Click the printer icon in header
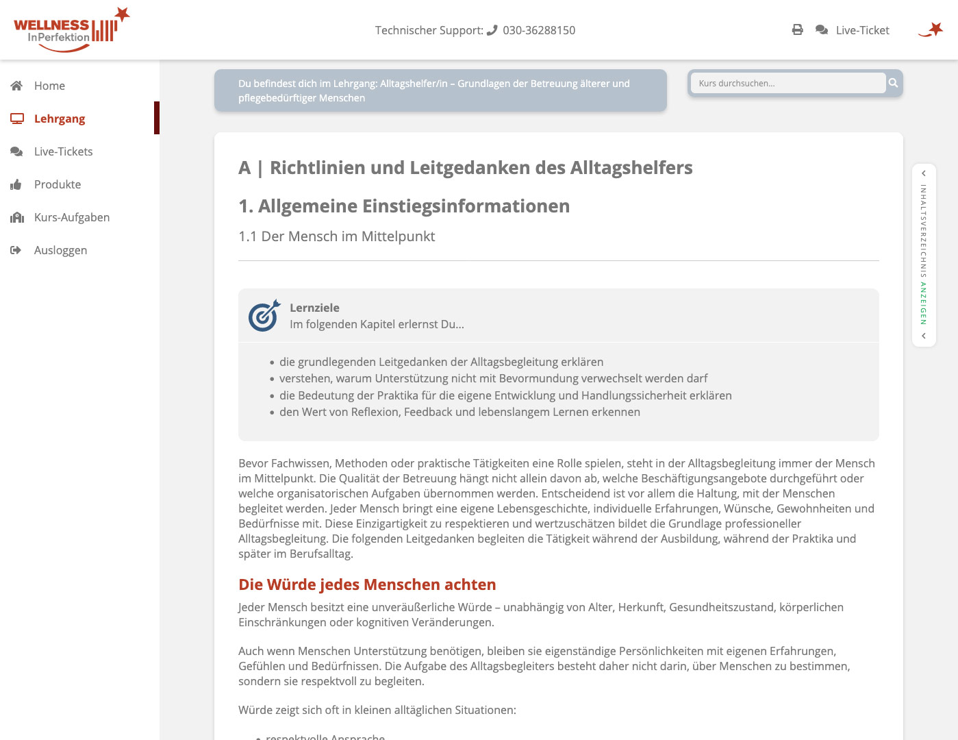 [x=797, y=30]
